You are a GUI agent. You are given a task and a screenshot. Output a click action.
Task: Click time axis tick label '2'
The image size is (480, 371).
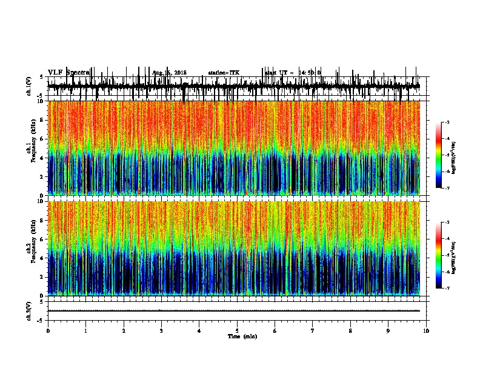click(124, 331)
